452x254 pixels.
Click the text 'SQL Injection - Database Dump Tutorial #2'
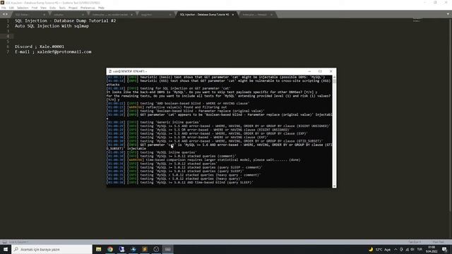click(x=66, y=20)
